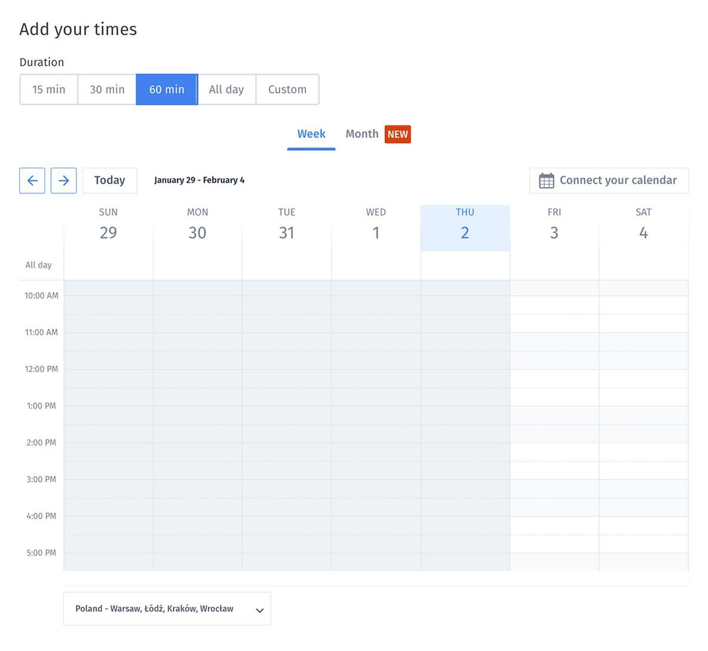Jump to Today in the calendar
Image resolution: width=708 pixels, height=651 pixels.
(109, 180)
